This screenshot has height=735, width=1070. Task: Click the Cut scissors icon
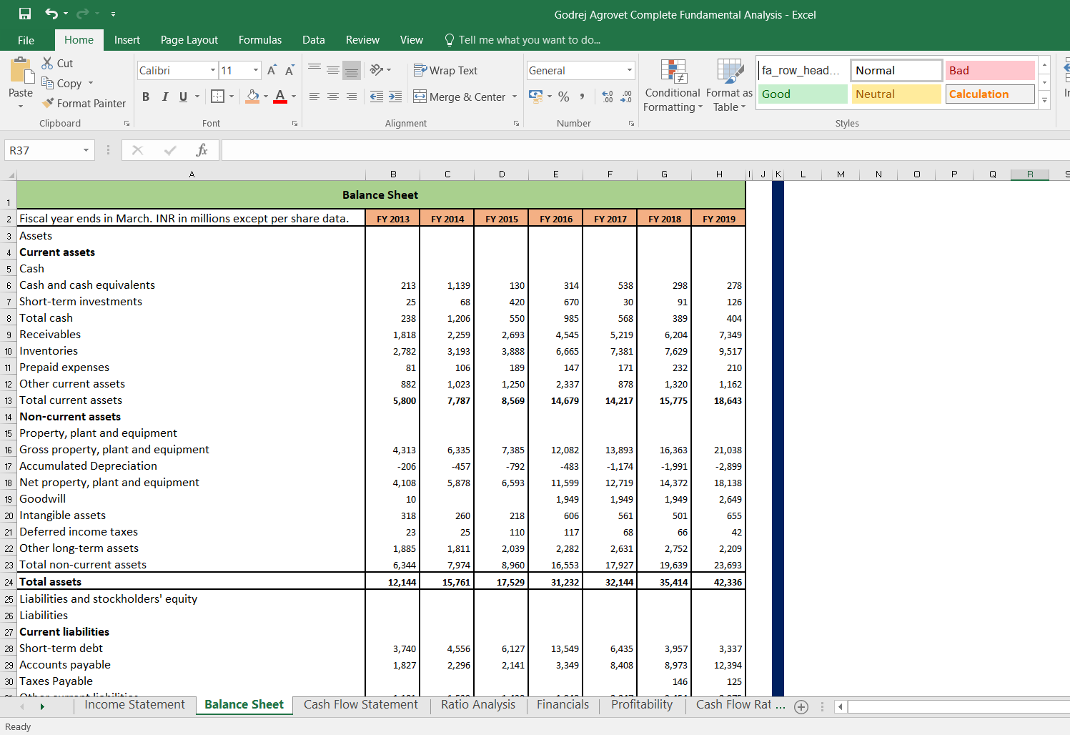click(x=47, y=63)
